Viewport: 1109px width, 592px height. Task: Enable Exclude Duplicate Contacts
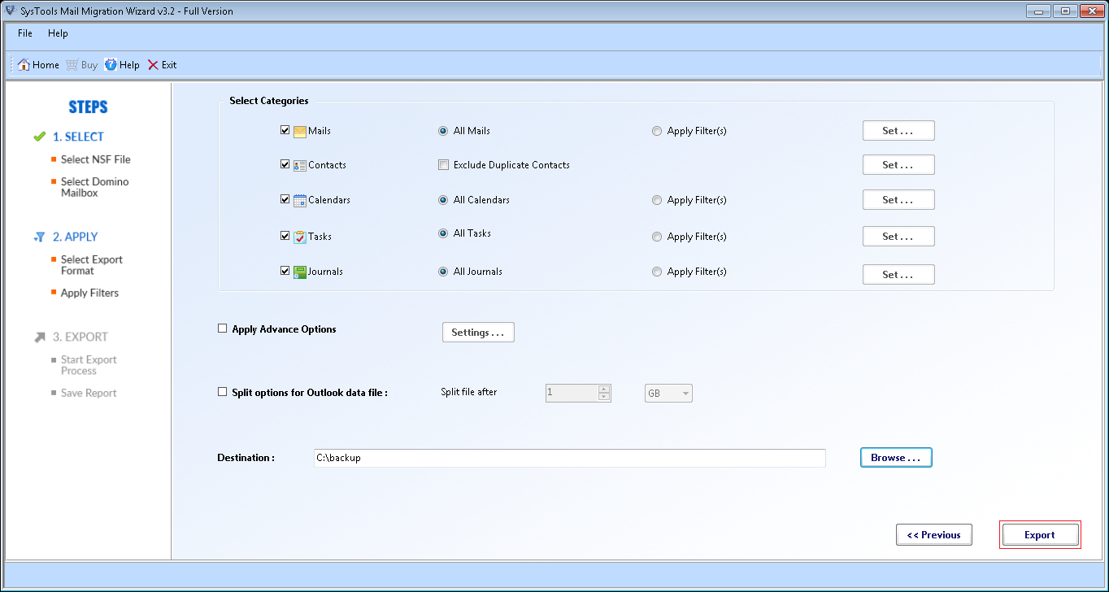tap(444, 165)
